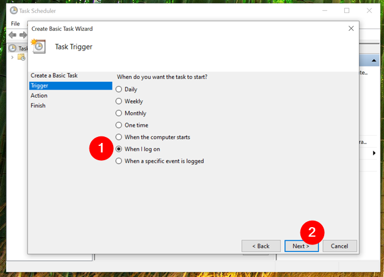Select the Monthly radio button

click(119, 113)
